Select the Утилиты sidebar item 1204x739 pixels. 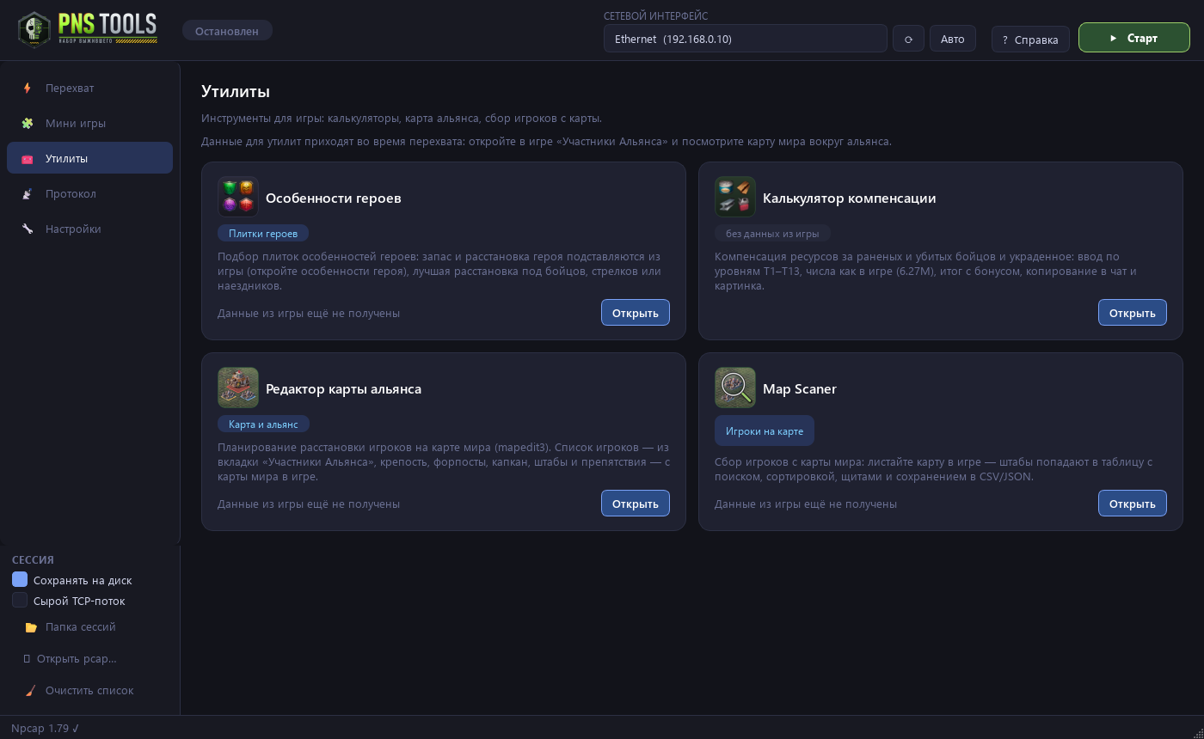tap(89, 158)
